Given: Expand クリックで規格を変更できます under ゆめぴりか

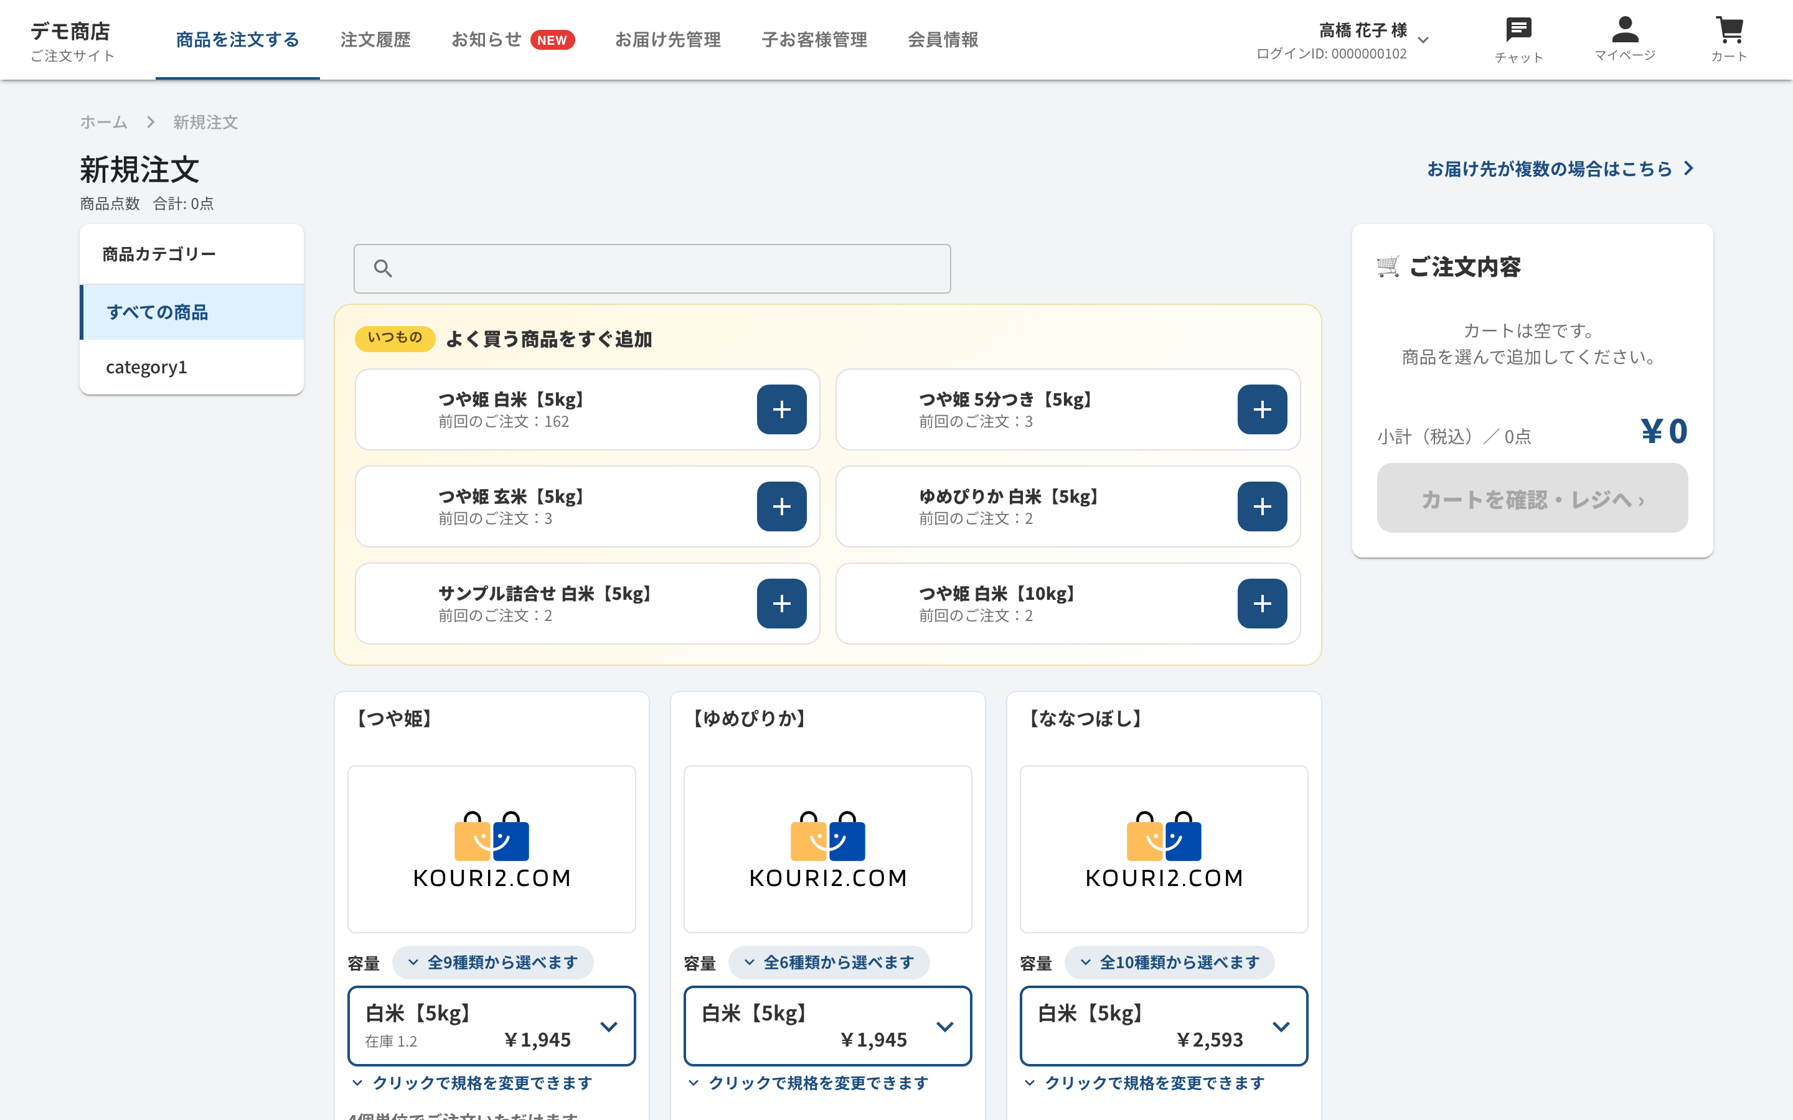Looking at the screenshot, I should click(x=808, y=1083).
